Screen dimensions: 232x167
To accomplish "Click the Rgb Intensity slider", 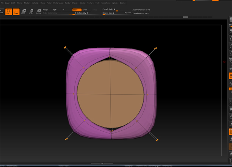I will click(57, 13).
